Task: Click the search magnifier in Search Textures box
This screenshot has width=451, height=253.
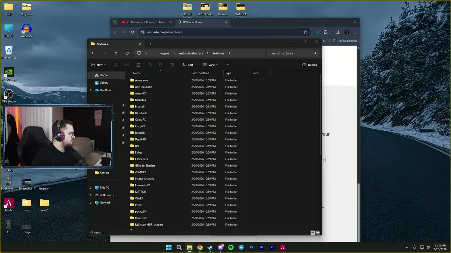Action: [x=315, y=53]
